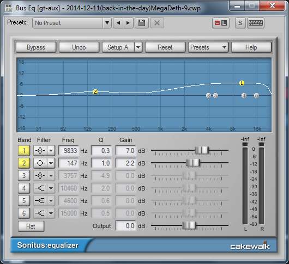Open the Setup A dropdown arrow
Screen dimensions: 289x264
[x=139, y=47]
